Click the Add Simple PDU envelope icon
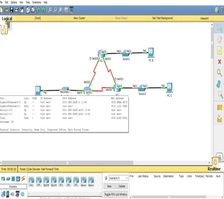This screenshot has height=199, width=224. tap(219, 107)
